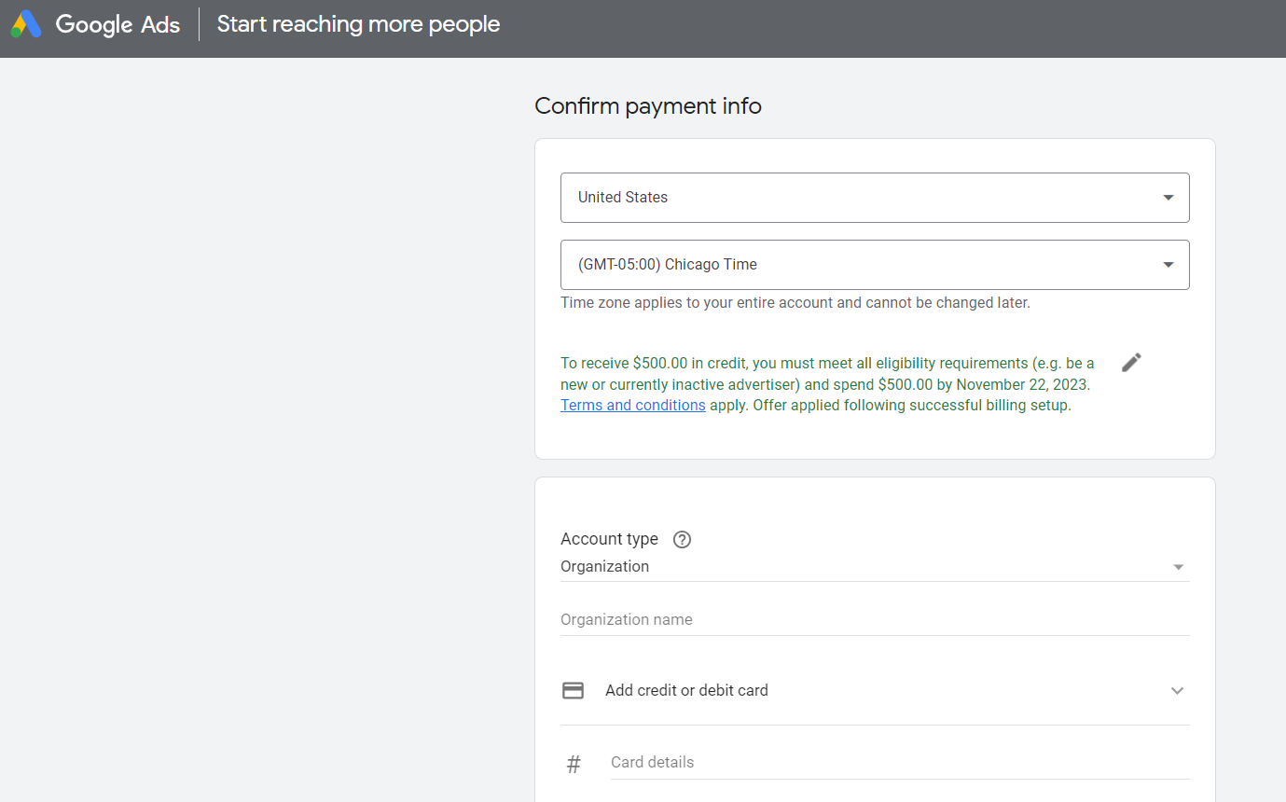Select the Organization value text
1286x802 pixels.
pyautogui.click(x=603, y=566)
